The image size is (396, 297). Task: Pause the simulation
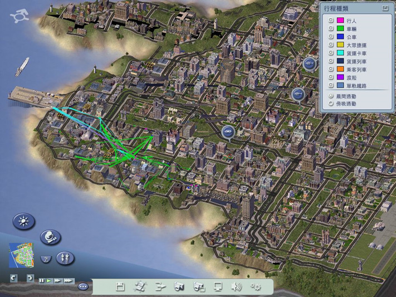42,281
